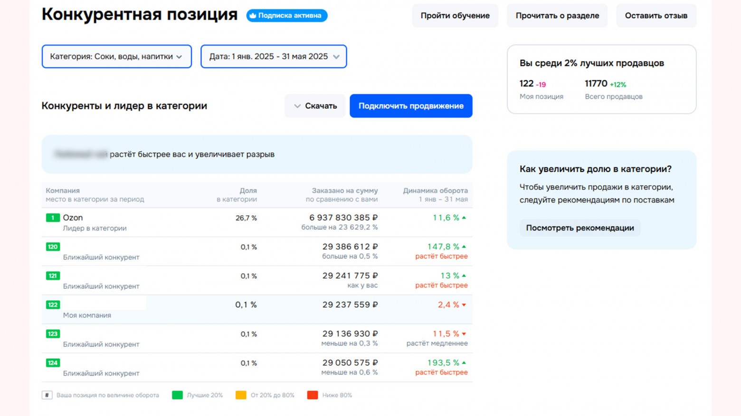
Task: Click the crown icon in subscription badge
Action: pyautogui.click(x=253, y=16)
